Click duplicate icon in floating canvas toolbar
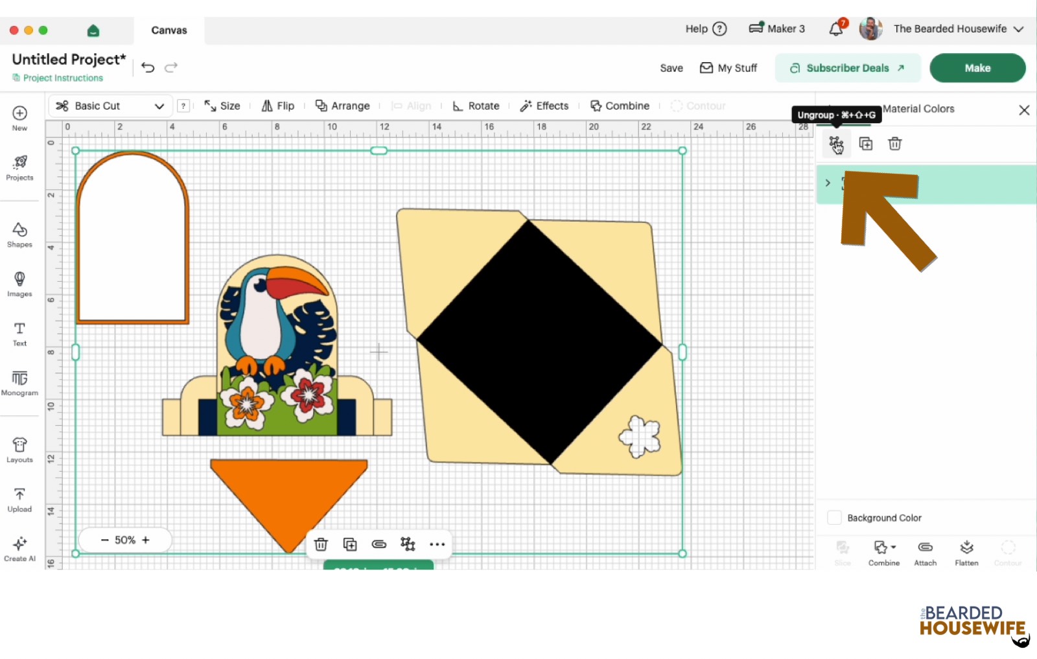The image size is (1037, 659). (x=350, y=544)
